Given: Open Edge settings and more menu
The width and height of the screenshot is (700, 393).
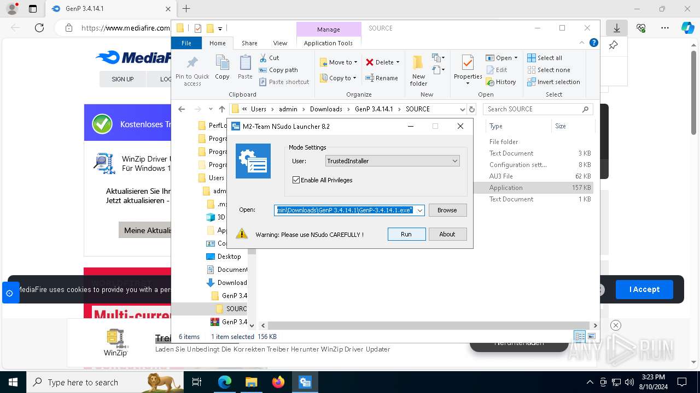Looking at the screenshot, I should pyautogui.click(x=664, y=28).
